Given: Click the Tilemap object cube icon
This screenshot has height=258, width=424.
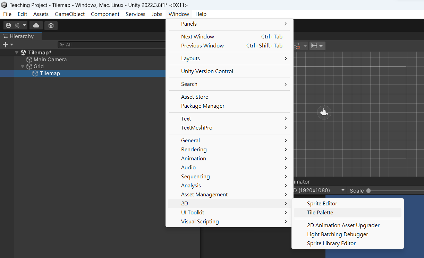Looking at the screenshot, I should 35,73.
